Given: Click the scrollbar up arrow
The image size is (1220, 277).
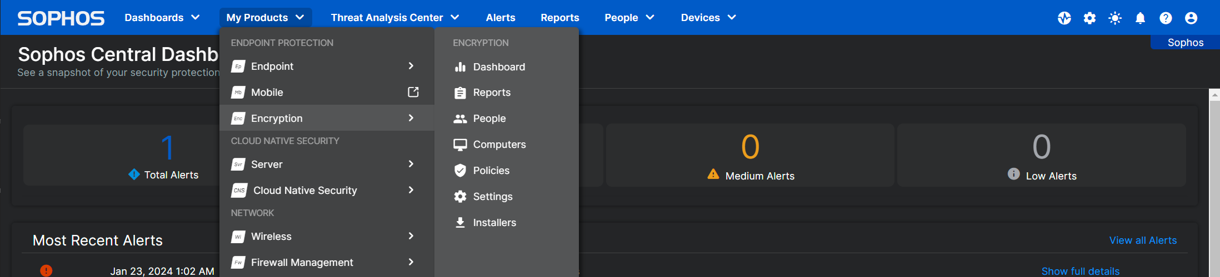Looking at the screenshot, I should pos(1214,95).
